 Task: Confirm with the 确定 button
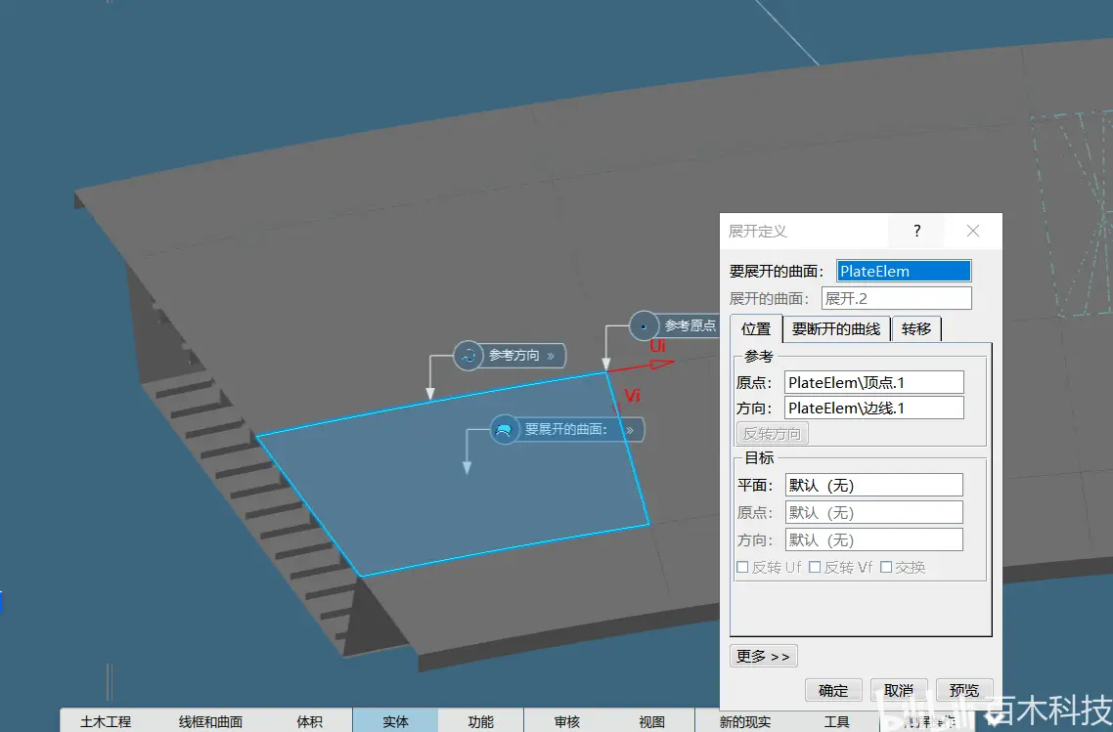click(x=833, y=690)
